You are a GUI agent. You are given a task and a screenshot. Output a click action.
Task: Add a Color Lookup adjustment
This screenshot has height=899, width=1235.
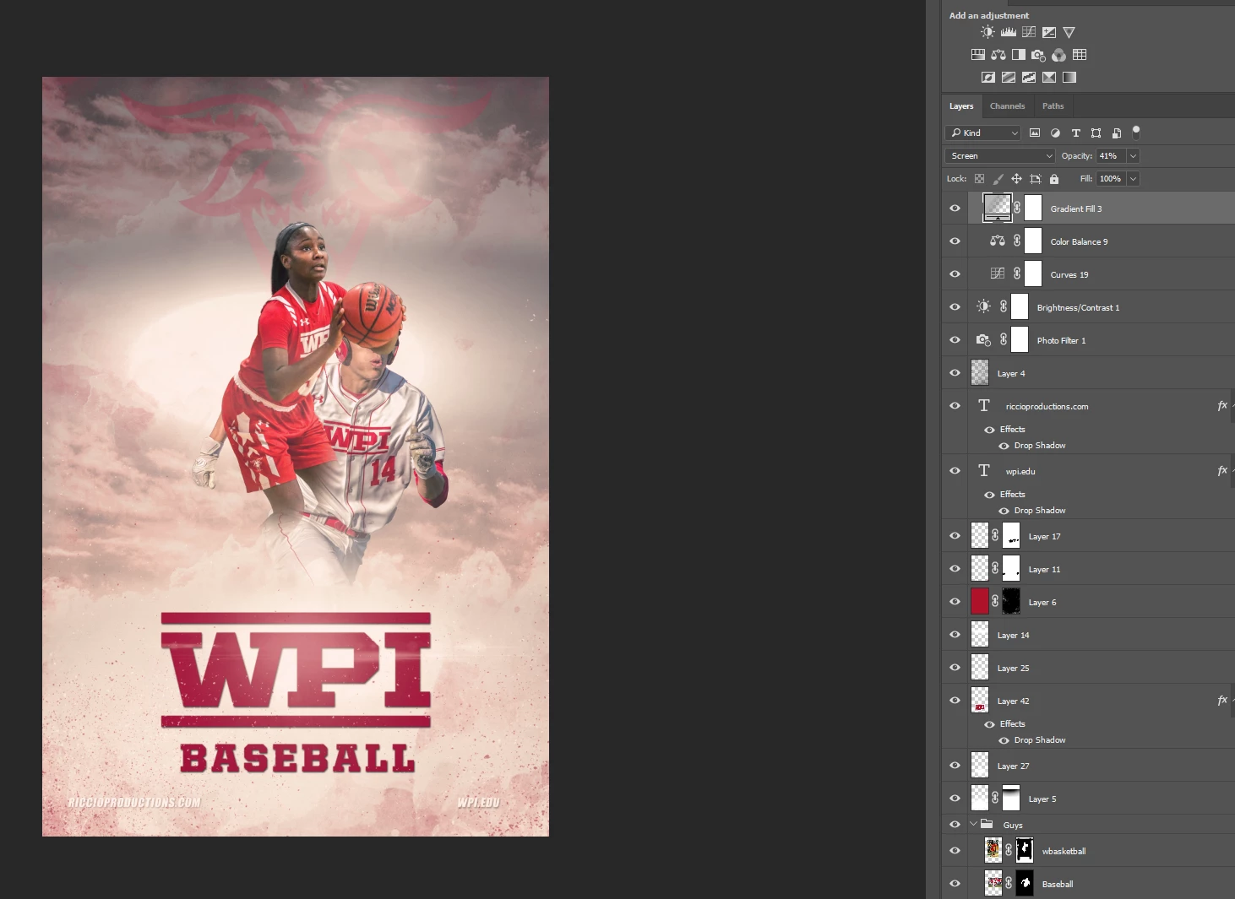pos(1080,55)
